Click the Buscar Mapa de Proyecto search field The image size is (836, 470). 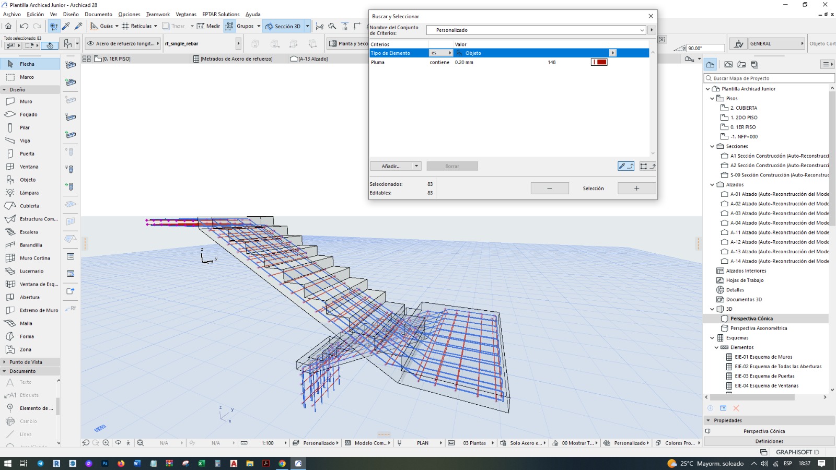pos(769,78)
